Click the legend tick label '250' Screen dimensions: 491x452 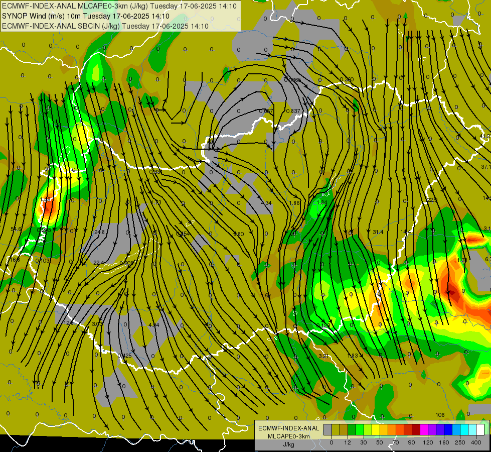460,442
